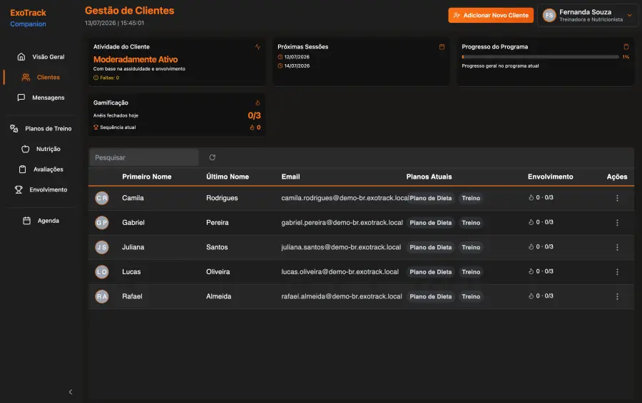Click Camila's Treino tag
Image resolution: width=642 pixels, height=403 pixels.
(471, 198)
